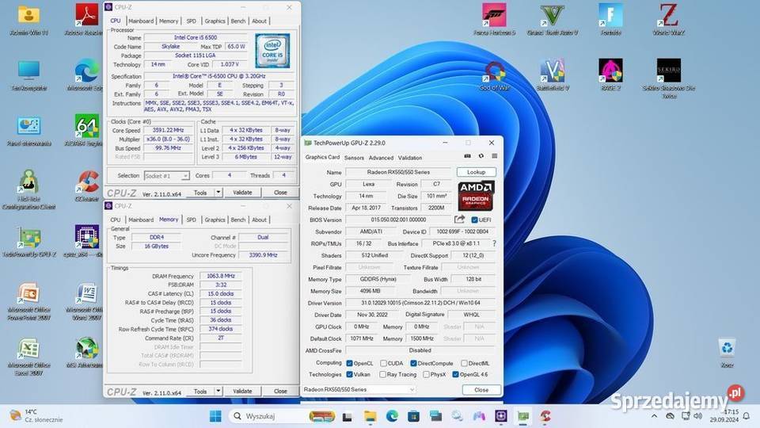The image size is (760, 428).
Task: Click Tools button in the lower CPU-Z window
Action: click(x=200, y=391)
